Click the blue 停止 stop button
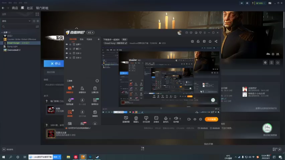 coord(54,64)
